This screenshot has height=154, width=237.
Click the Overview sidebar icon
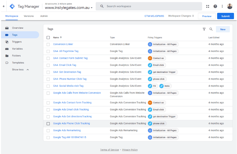(7, 28)
